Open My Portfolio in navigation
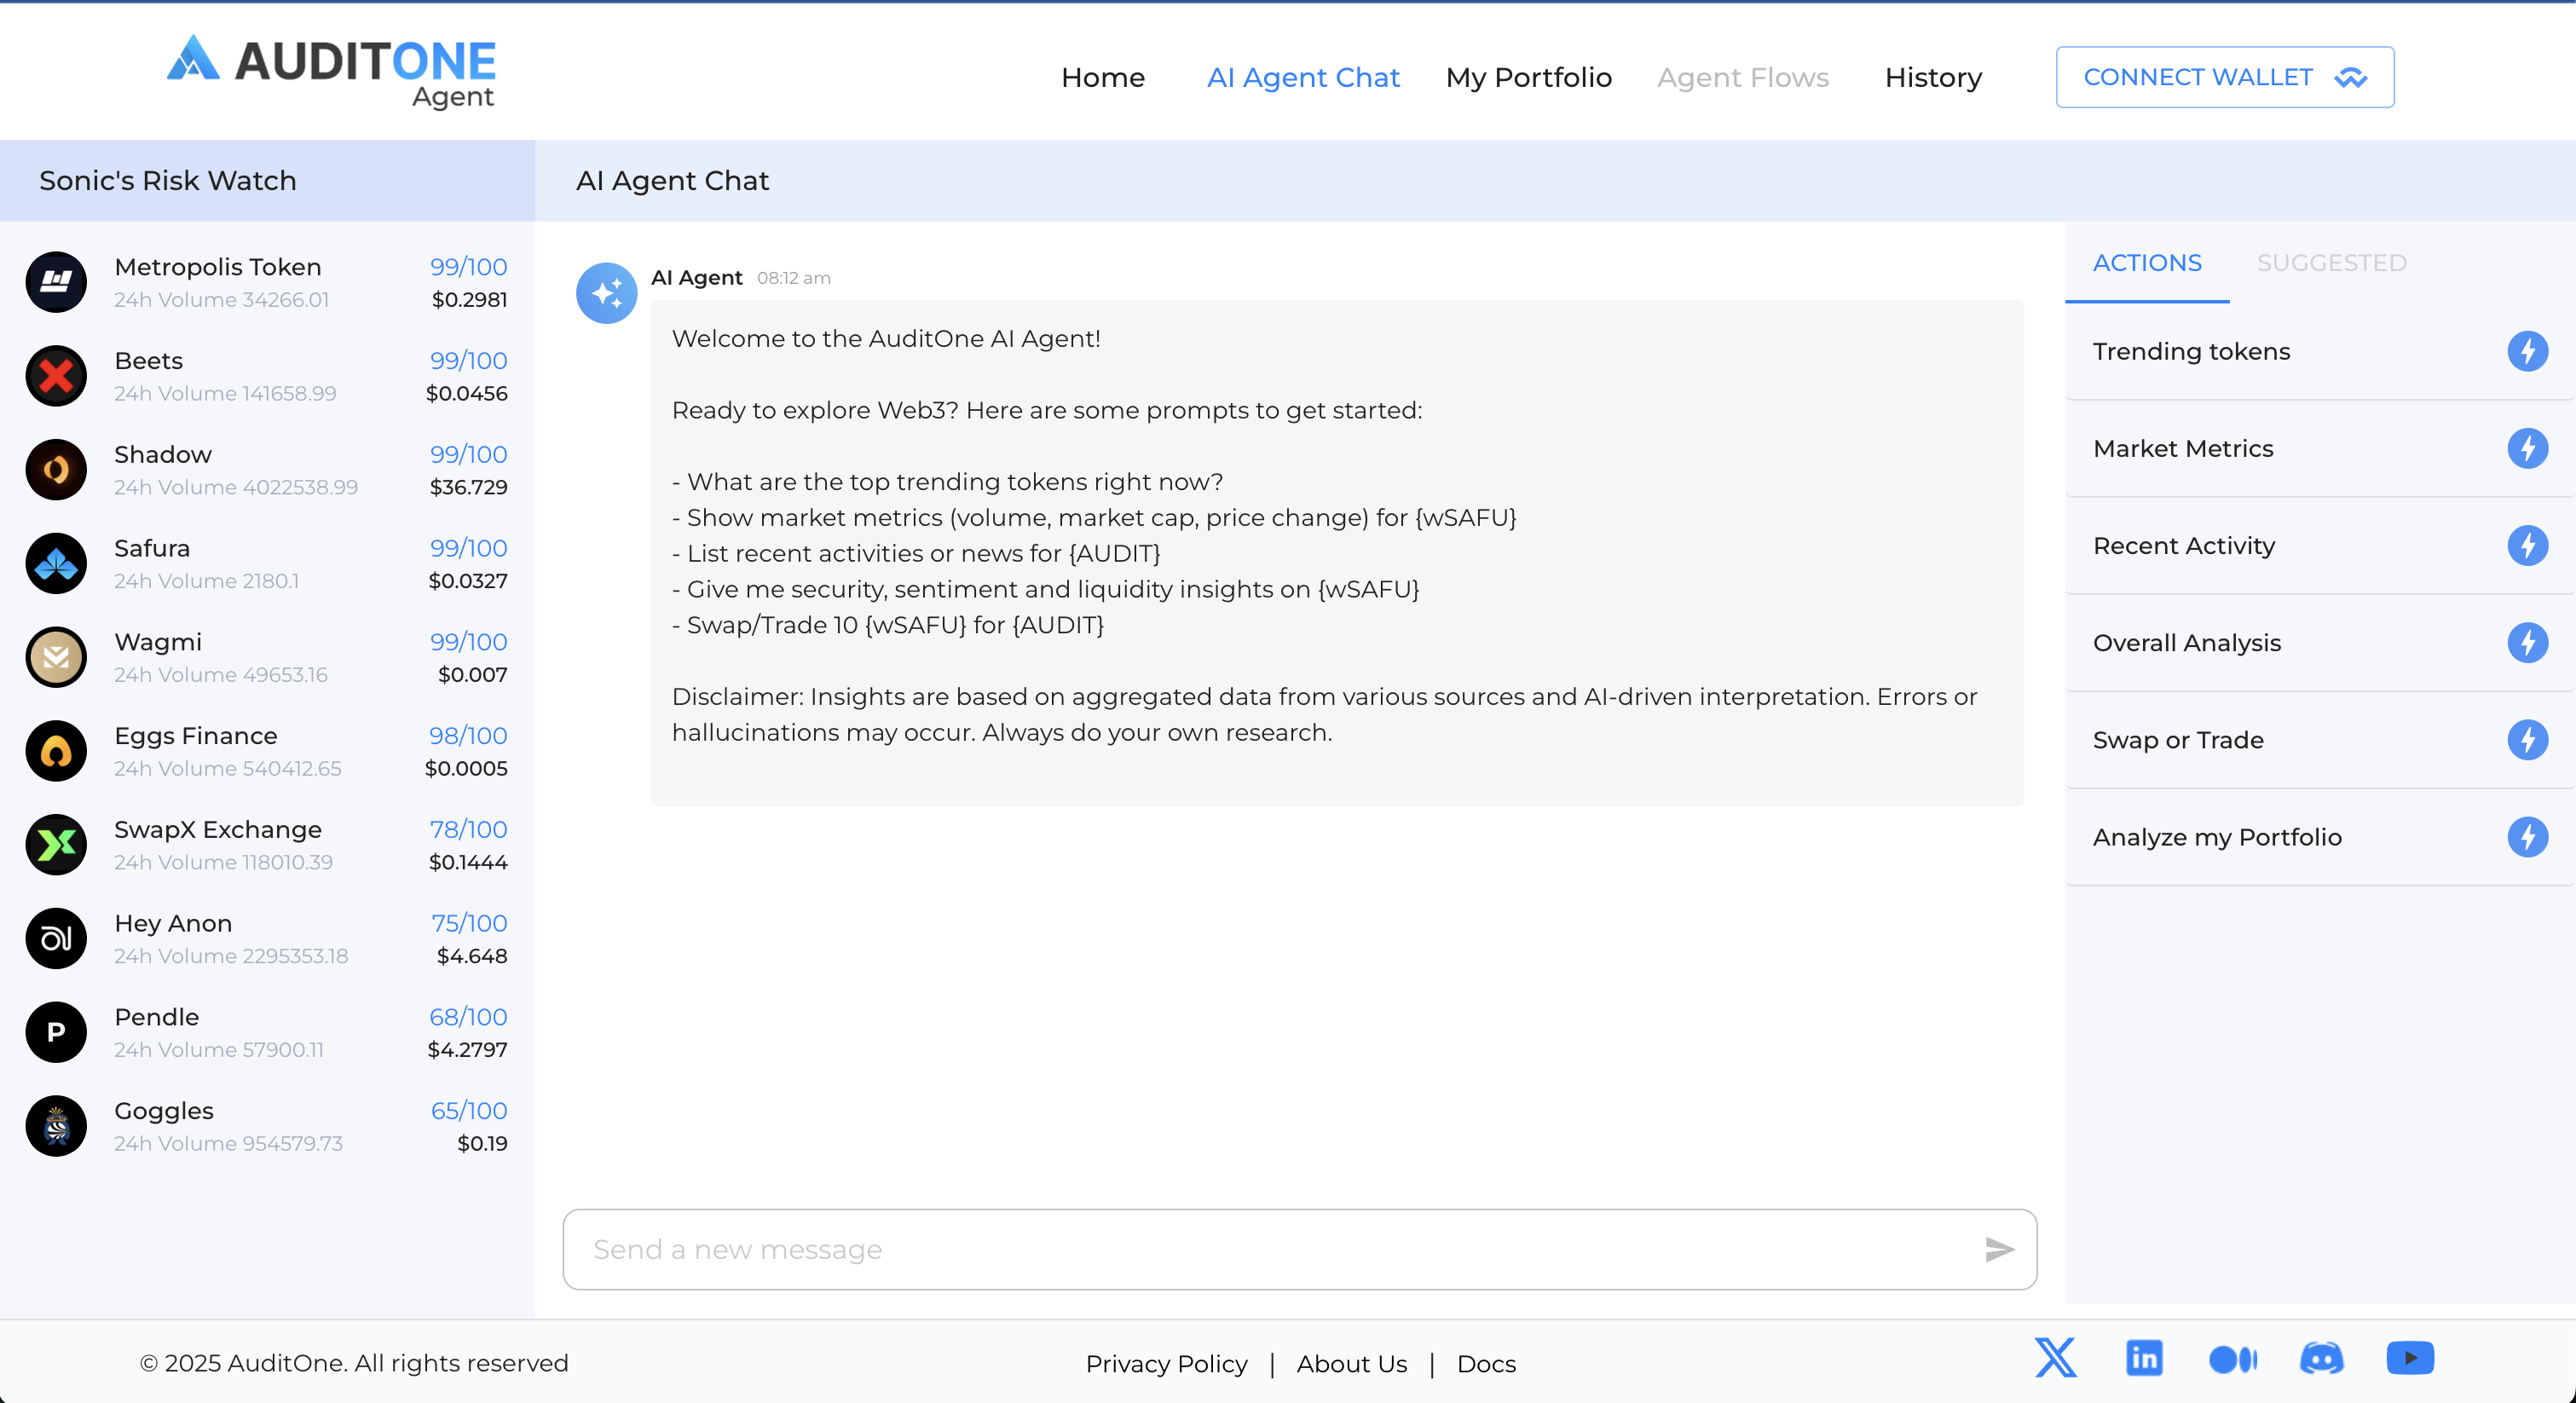This screenshot has width=2576, height=1403. tap(1528, 78)
